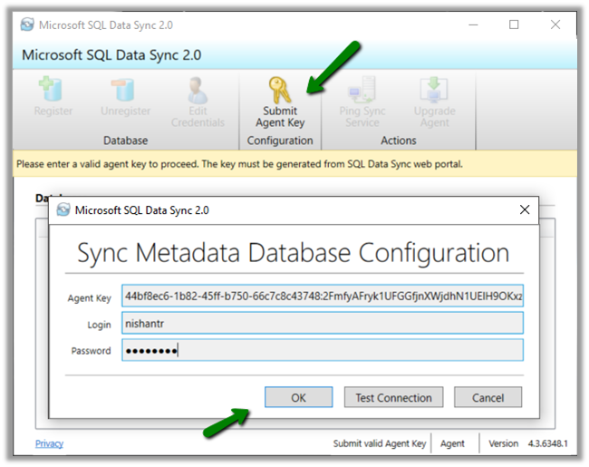Focus the Agent Key text field
The image size is (589, 467).
(322, 297)
